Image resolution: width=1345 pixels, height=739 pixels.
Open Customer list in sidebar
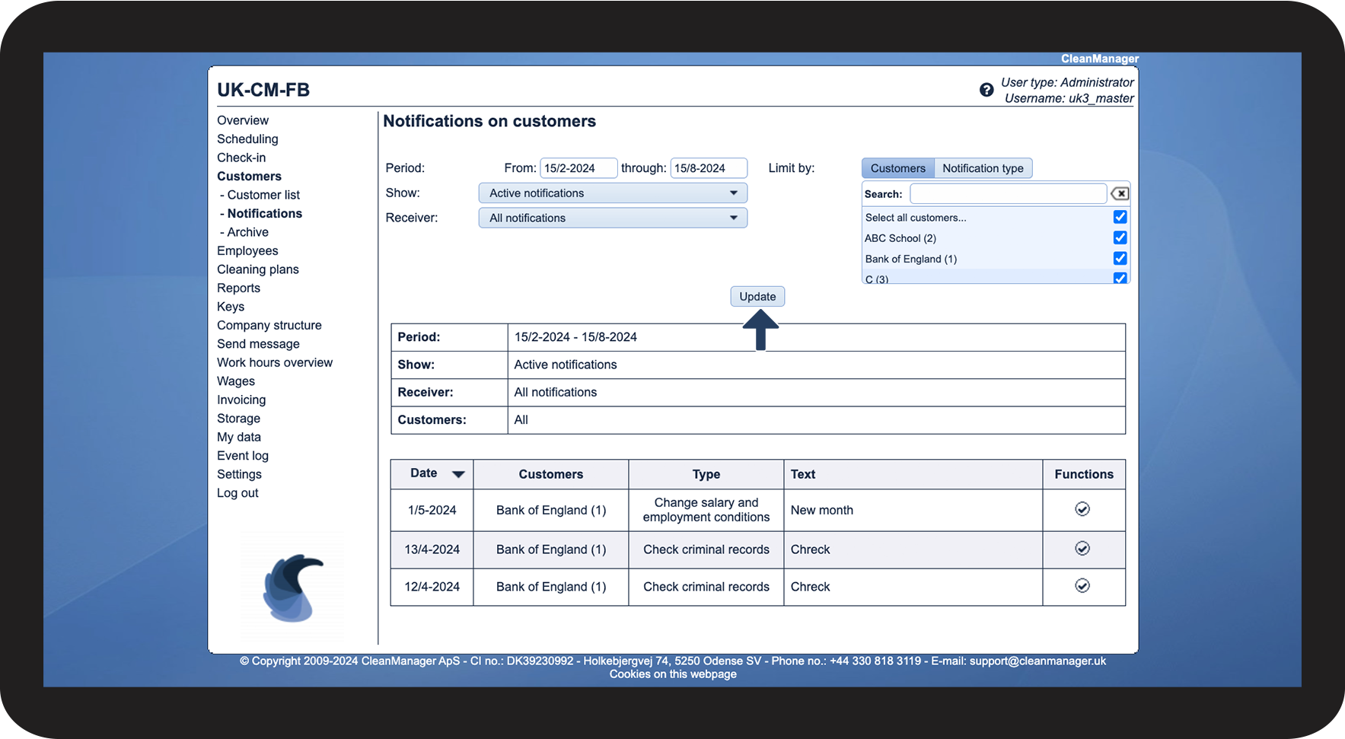click(x=263, y=195)
